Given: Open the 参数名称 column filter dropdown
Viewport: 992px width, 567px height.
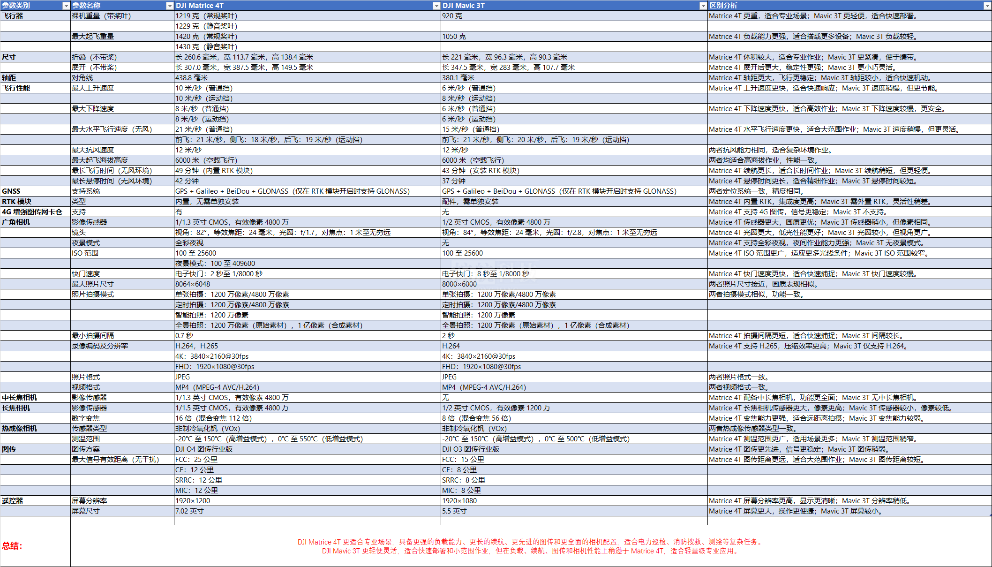Looking at the screenshot, I should click(x=170, y=6).
